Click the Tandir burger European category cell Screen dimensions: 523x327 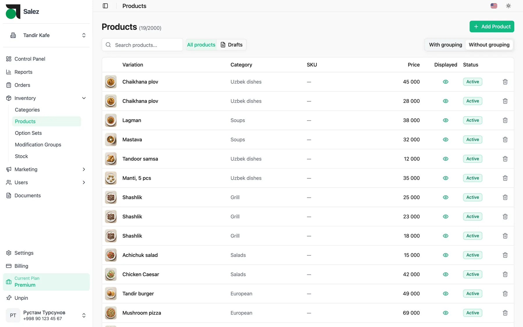241,294
